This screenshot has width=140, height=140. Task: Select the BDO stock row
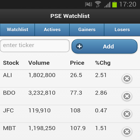click(x=70, y=96)
